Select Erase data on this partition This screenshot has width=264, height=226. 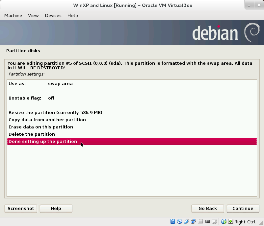click(41, 127)
